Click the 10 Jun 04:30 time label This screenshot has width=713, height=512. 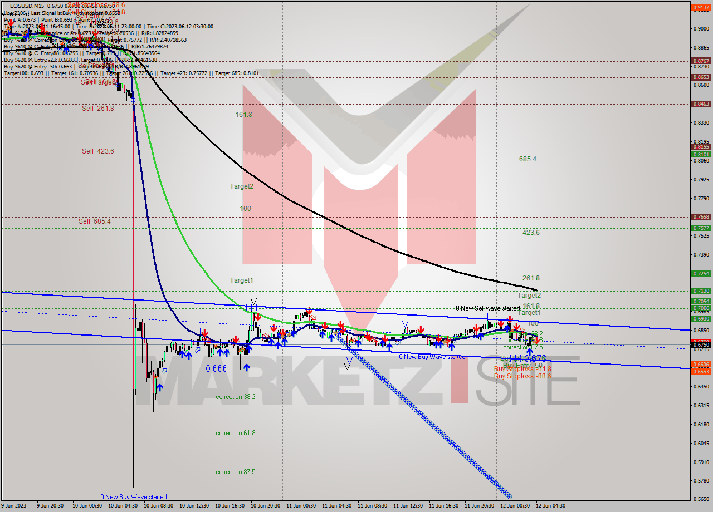tap(122, 506)
